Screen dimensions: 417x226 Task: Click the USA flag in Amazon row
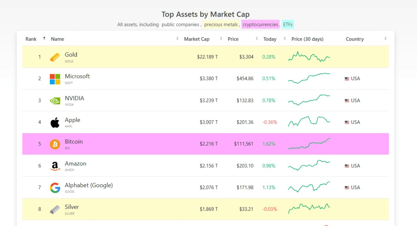tap(347, 166)
